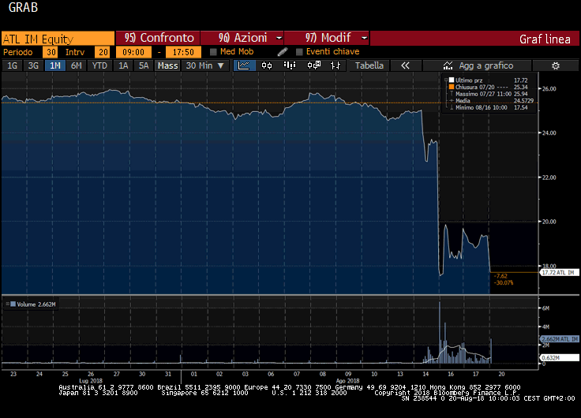The width and height of the screenshot is (581, 418).
Task: Collapse the price legend box toggle
Action: [x=446, y=80]
